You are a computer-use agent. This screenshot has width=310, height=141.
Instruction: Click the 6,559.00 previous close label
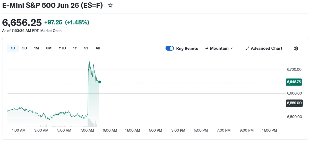(x=294, y=103)
